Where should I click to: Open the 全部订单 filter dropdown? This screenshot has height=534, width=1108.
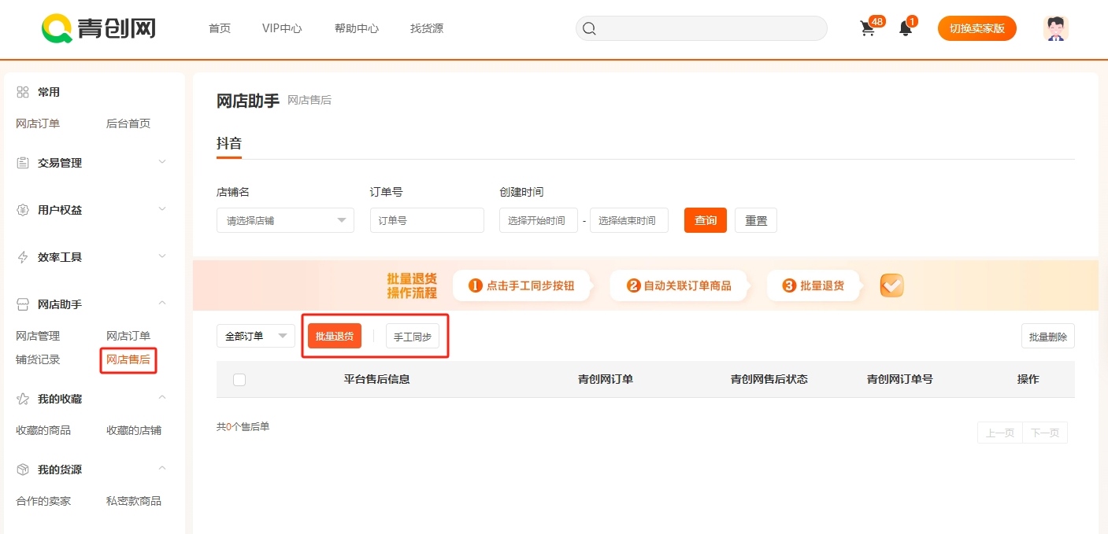255,336
